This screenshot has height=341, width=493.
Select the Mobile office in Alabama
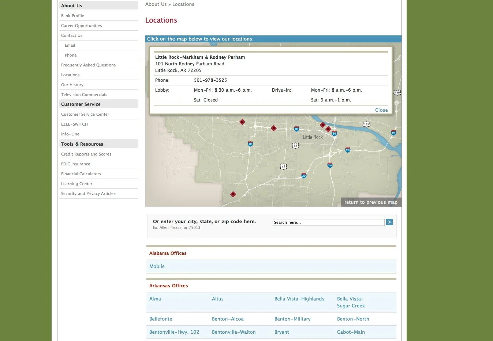coord(157,266)
